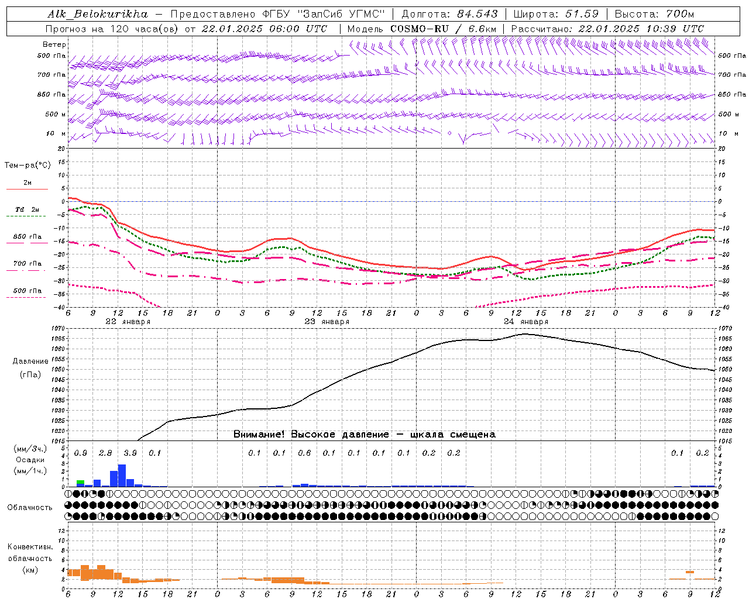Select the (мм/1ч.) hourly precipitation label

point(30,471)
